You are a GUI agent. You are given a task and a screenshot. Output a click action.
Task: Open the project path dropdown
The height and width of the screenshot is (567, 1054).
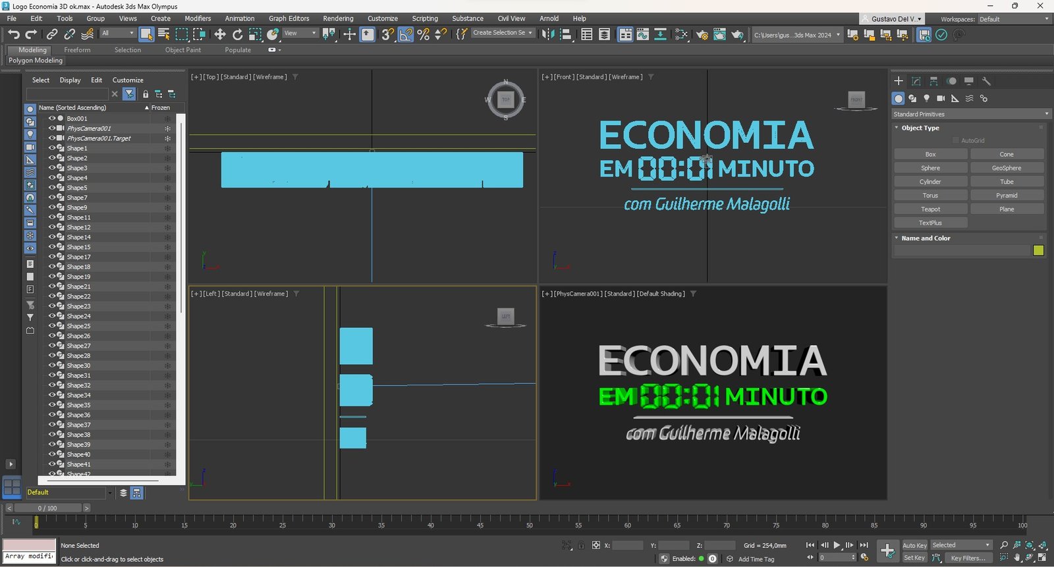[797, 35]
